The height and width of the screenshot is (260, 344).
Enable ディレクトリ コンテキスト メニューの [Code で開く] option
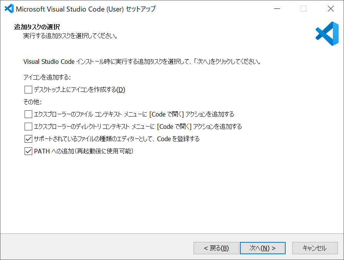pos(28,127)
